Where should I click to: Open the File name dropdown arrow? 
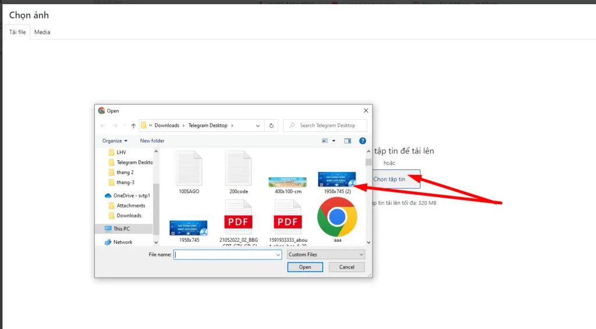point(278,255)
